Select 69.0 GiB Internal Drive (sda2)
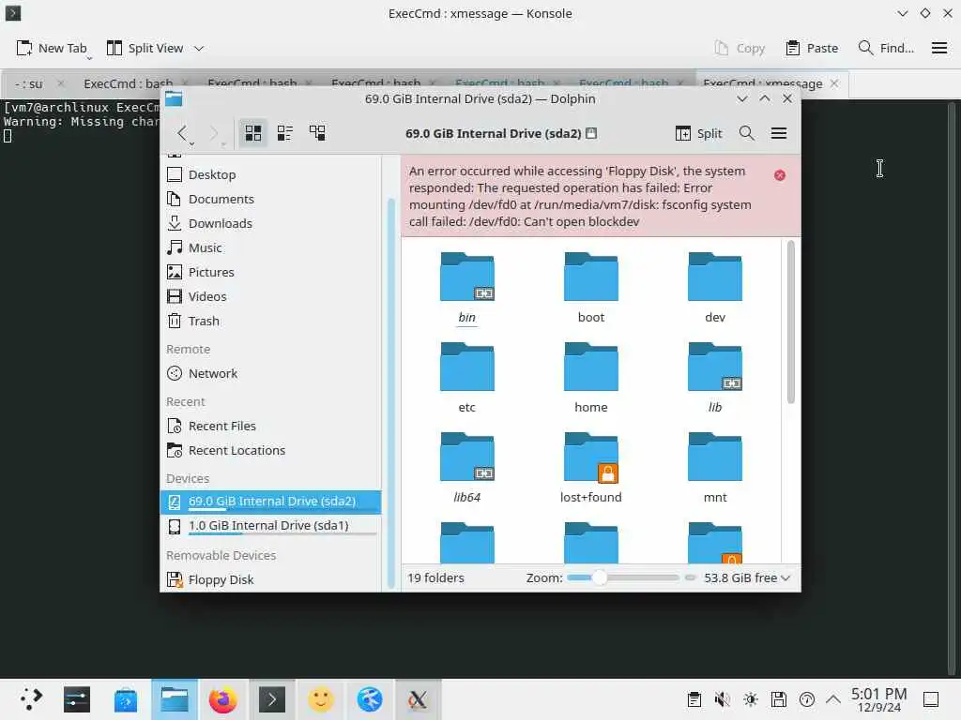The width and height of the screenshot is (961, 720). tap(271, 502)
